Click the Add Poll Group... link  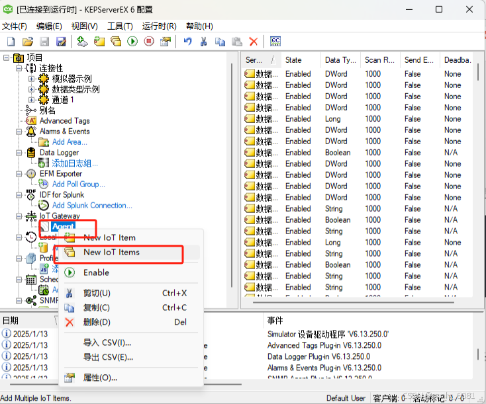coord(78,184)
